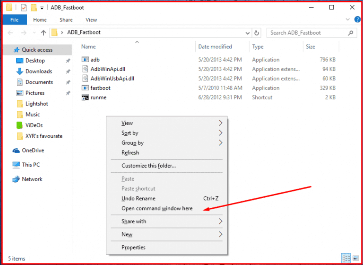Open Downloads in Quick access
Image resolution: width=363 pixels, height=265 pixels.
[38, 71]
